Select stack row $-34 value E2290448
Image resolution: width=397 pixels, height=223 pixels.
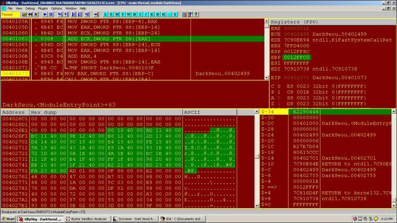pyautogui.click(x=306, y=112)
